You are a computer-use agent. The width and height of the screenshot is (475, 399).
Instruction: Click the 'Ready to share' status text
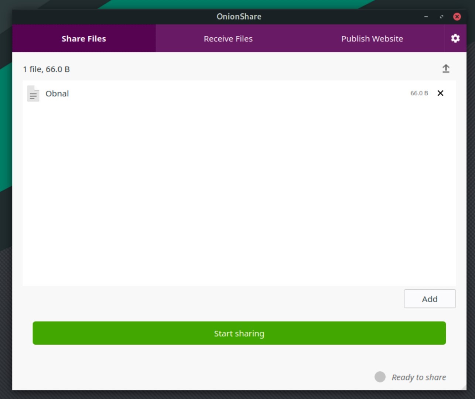coord(419,377)
